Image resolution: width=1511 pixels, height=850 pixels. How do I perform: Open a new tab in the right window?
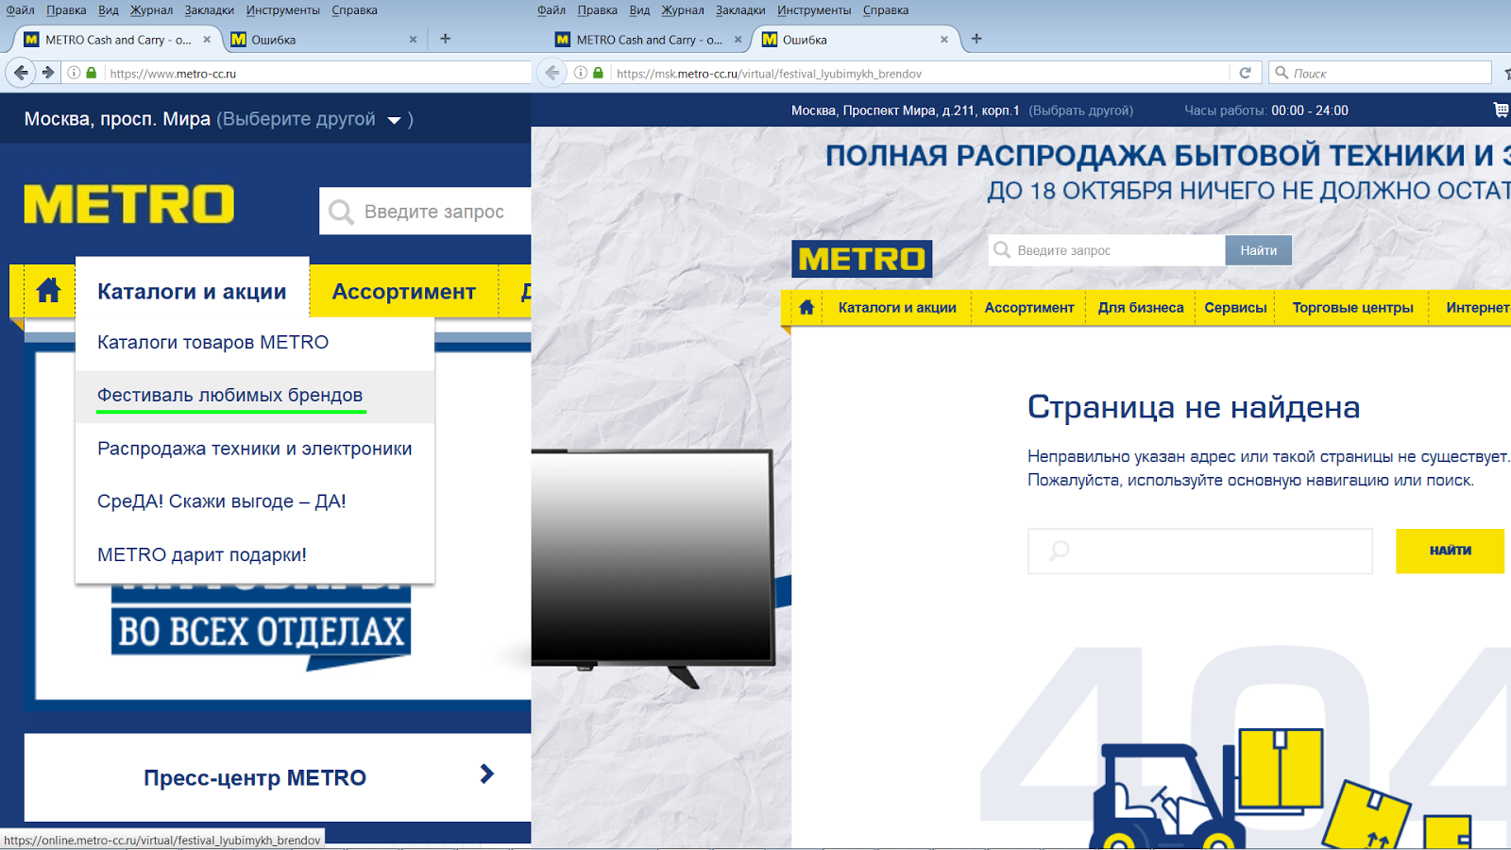[x=976, y=39]
